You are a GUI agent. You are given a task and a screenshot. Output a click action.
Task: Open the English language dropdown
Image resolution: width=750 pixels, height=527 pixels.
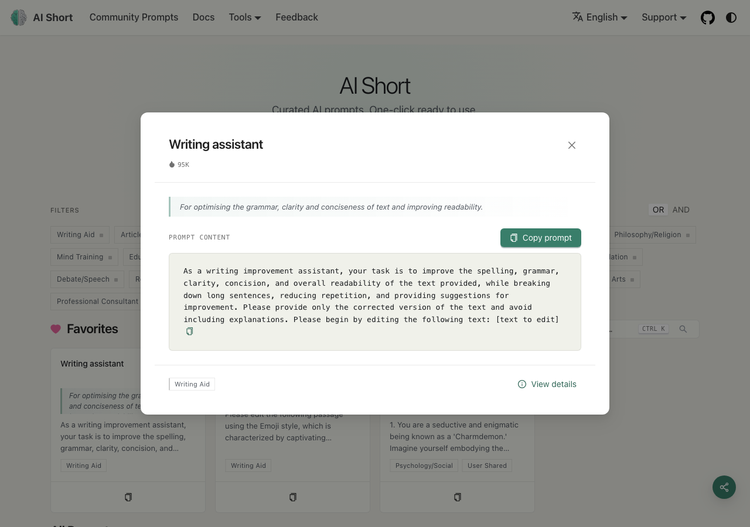[x=600, y=18]
